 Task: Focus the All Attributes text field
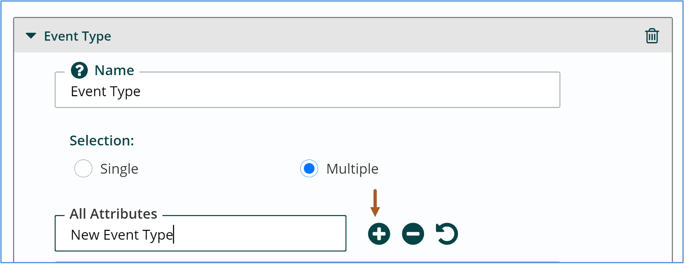(x=201, y=235)
